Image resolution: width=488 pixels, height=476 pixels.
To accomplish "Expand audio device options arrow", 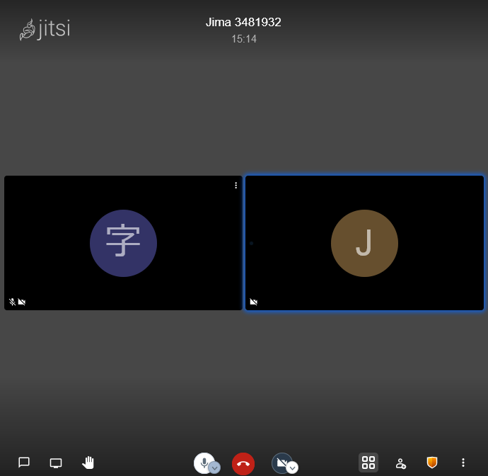I will pyautogui.click(x=214, y=468).
